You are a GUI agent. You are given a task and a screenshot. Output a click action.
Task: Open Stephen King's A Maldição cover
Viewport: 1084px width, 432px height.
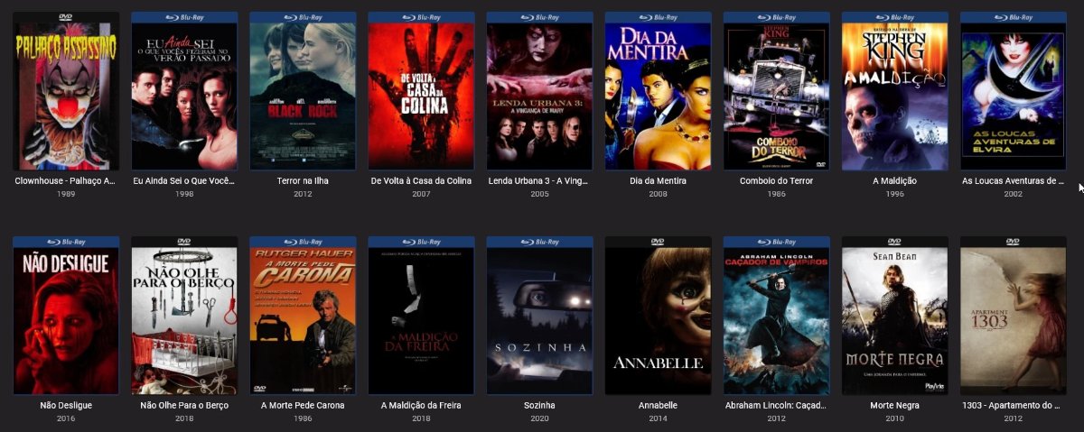point(894,90)
